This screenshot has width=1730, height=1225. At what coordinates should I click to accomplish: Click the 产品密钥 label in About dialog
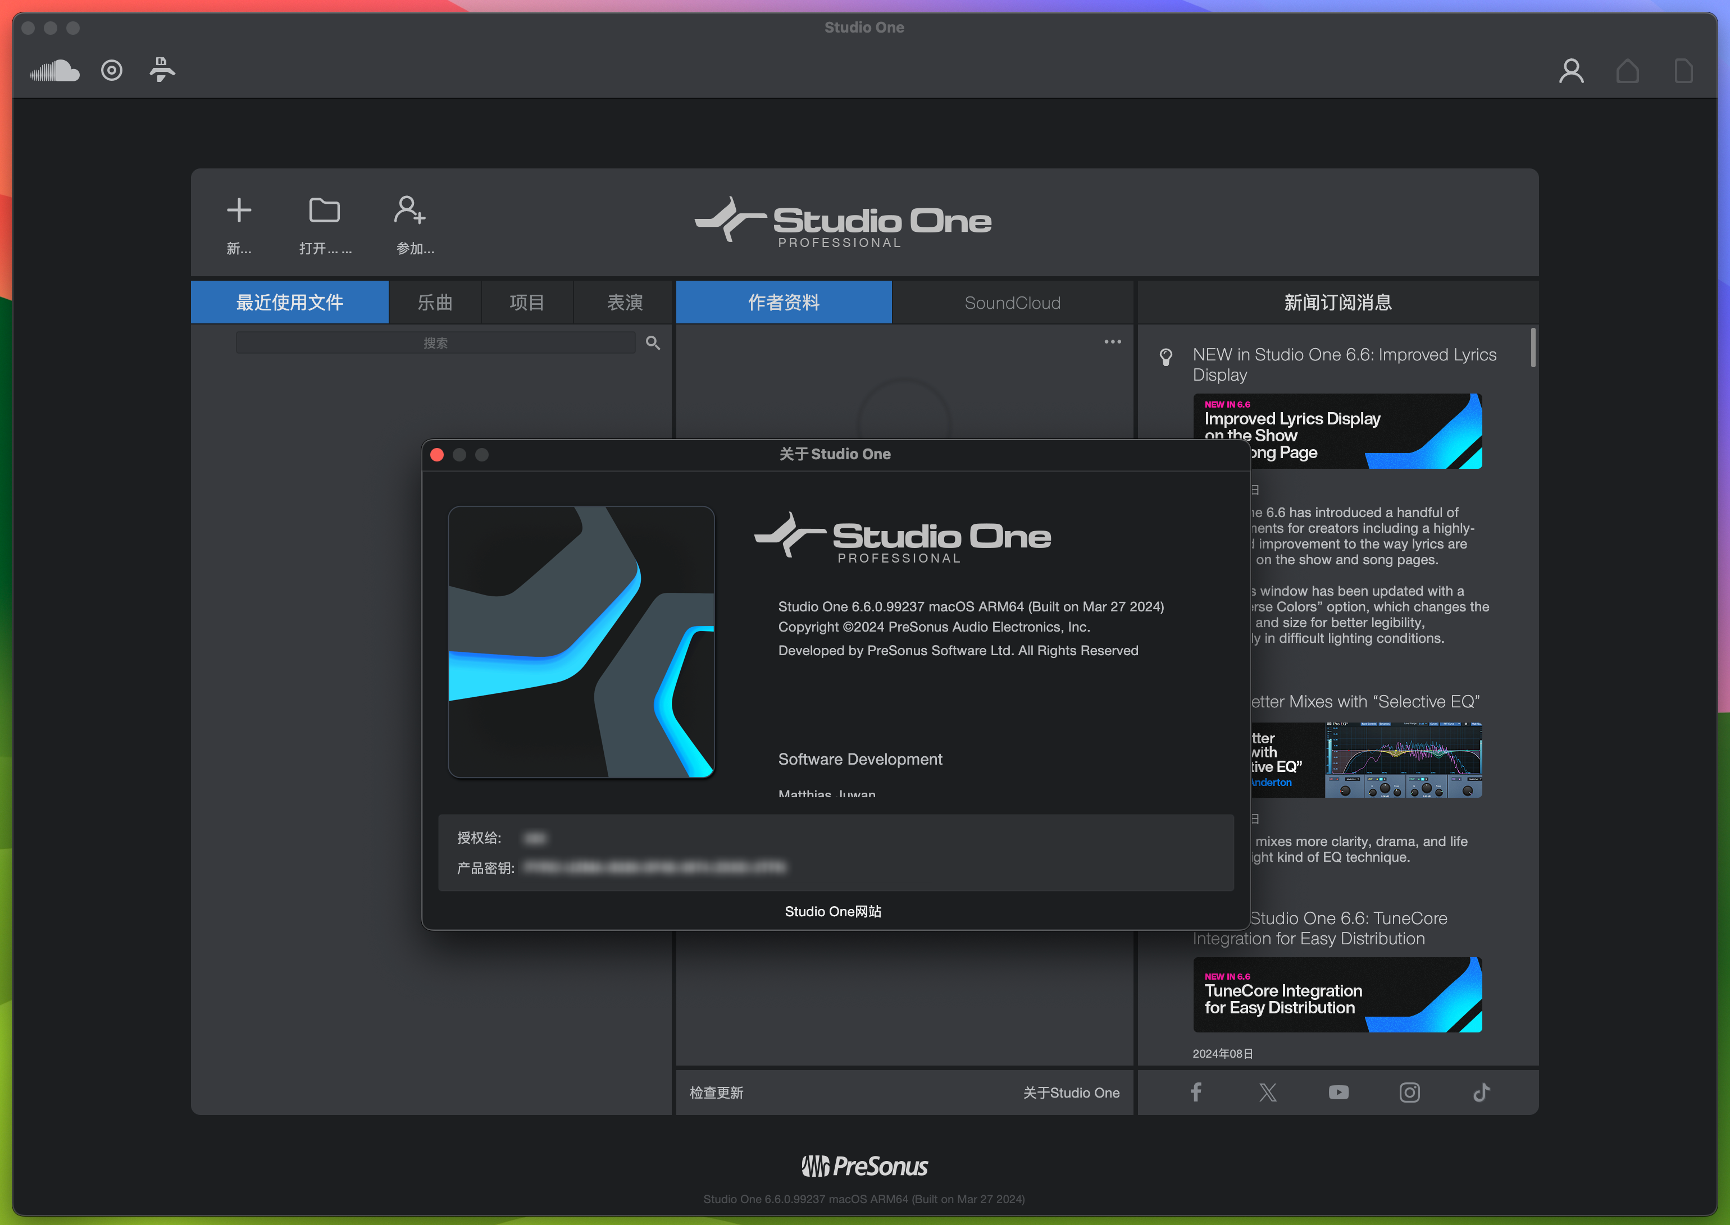click(485, 868)
